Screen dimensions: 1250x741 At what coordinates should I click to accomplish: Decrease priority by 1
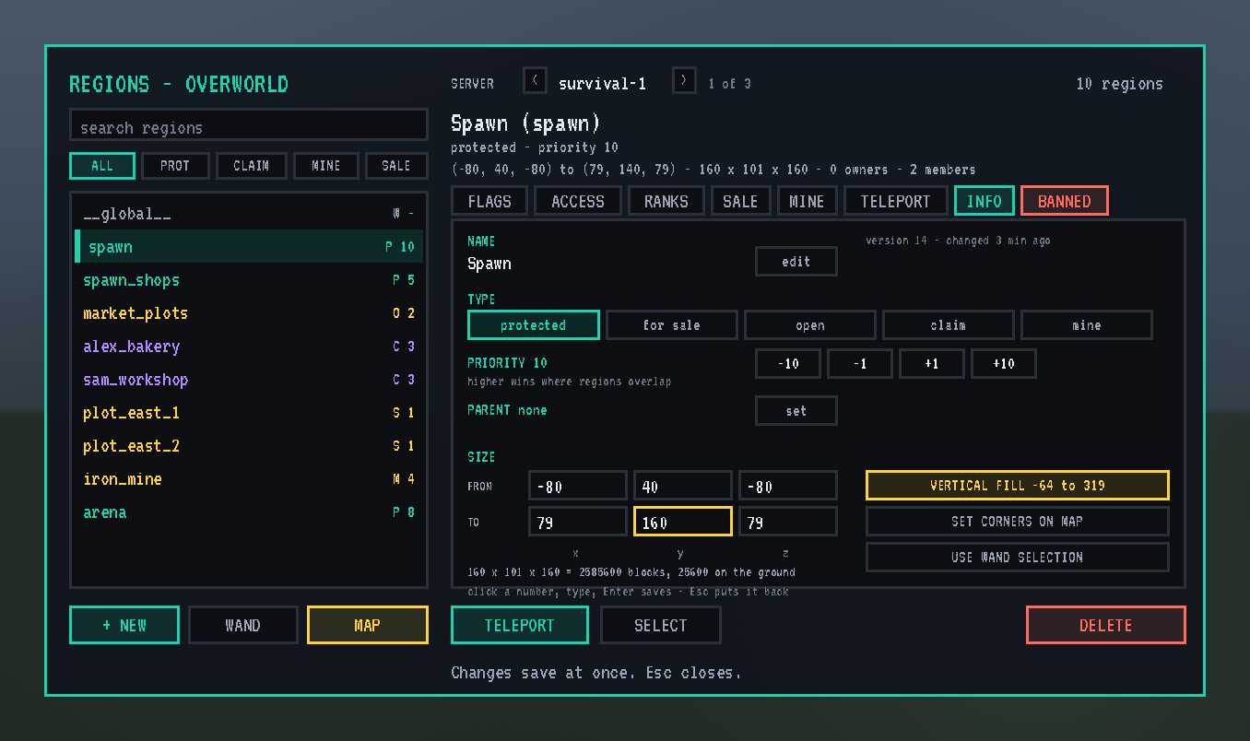point(860,364)
